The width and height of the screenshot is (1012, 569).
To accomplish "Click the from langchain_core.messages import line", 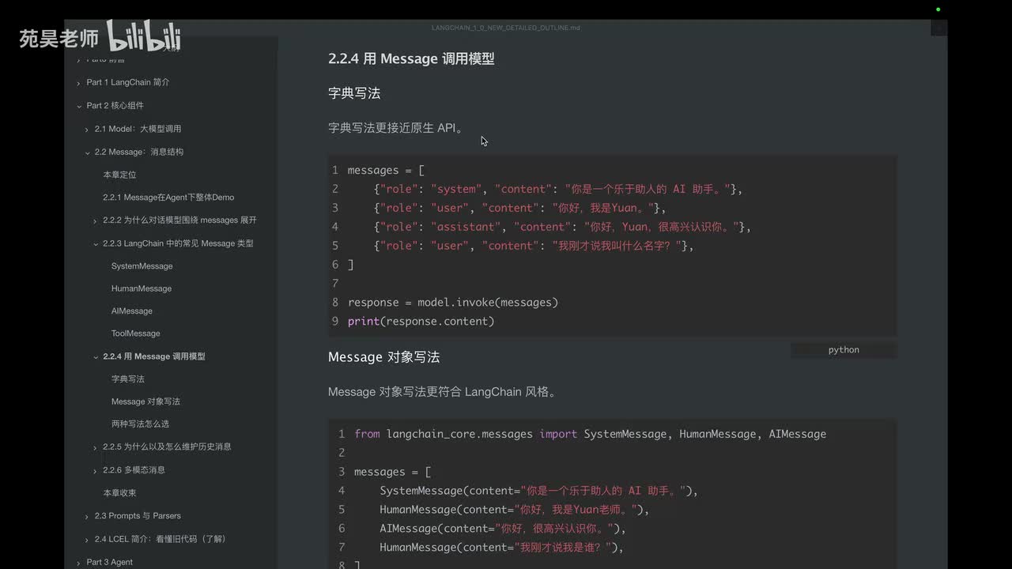I will point(590,434).
